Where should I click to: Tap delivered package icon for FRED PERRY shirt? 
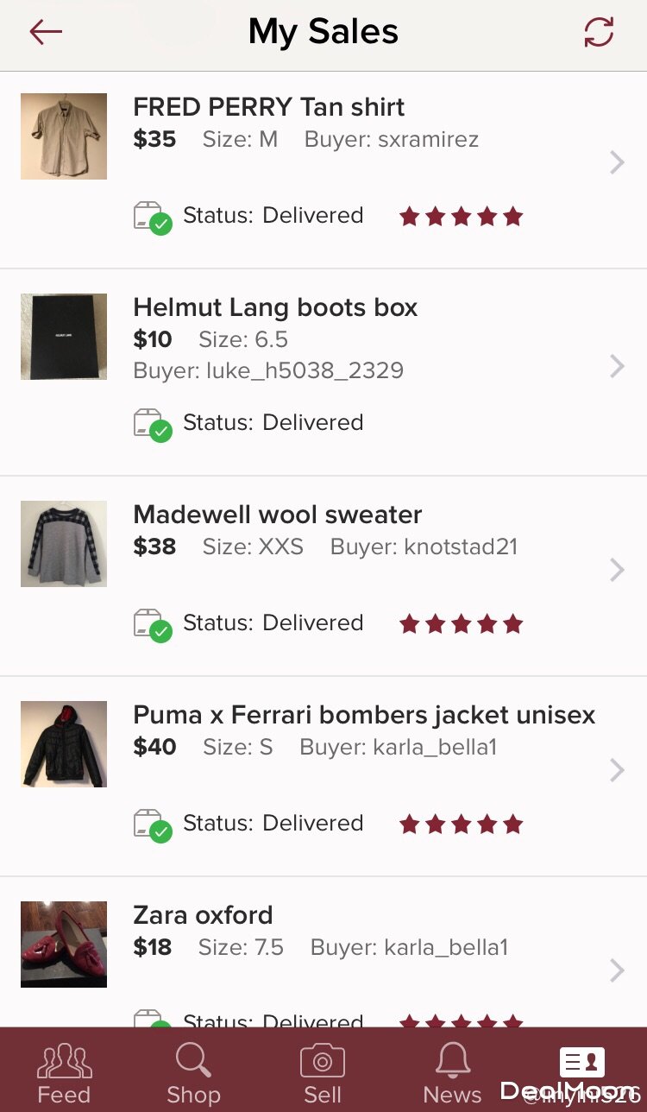pyautogui.click(x=153, y=218)
